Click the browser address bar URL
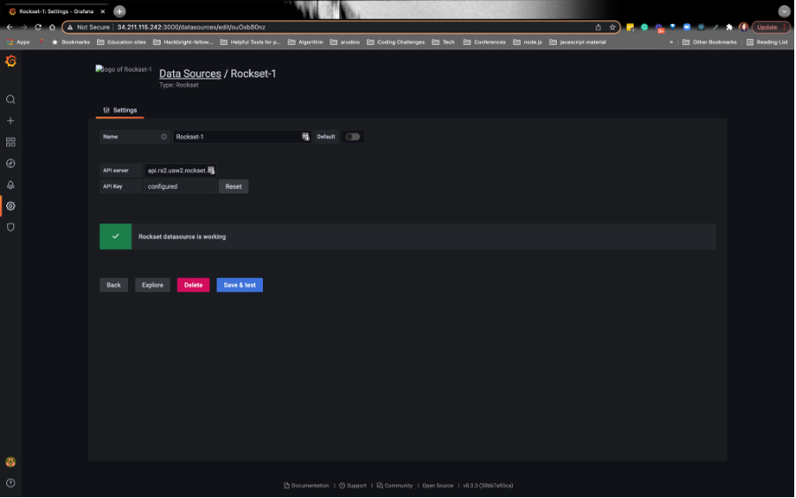Viewport: 796px width, 498px height. (191, 27)
